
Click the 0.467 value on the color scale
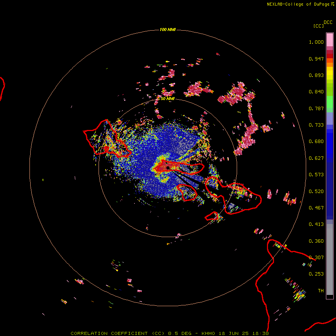(316, 208)
